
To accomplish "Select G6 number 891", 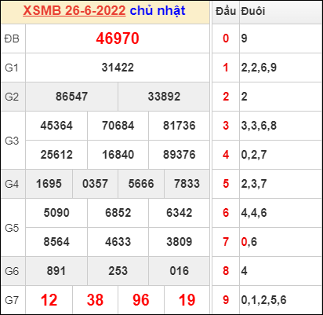I will (x=56, y=271).
